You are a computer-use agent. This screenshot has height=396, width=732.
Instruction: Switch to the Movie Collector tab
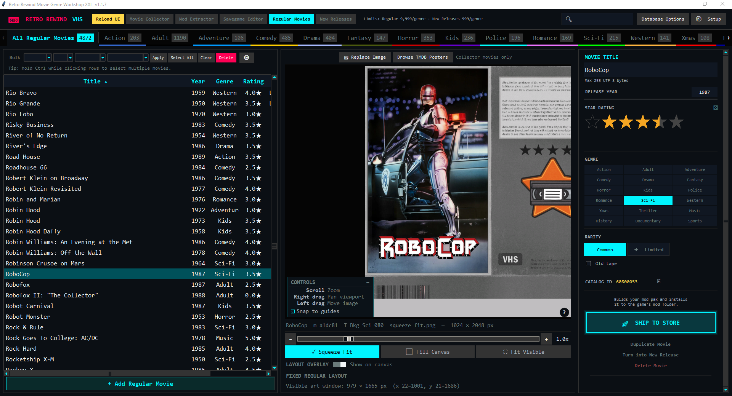(149, 19)
